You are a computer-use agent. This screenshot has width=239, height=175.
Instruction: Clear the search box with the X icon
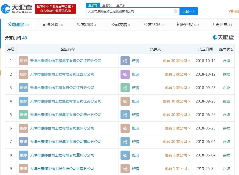(176, 11)
